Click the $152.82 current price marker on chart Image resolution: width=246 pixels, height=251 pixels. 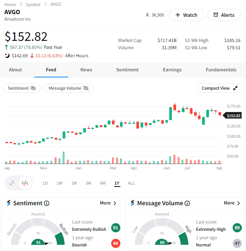232,116
